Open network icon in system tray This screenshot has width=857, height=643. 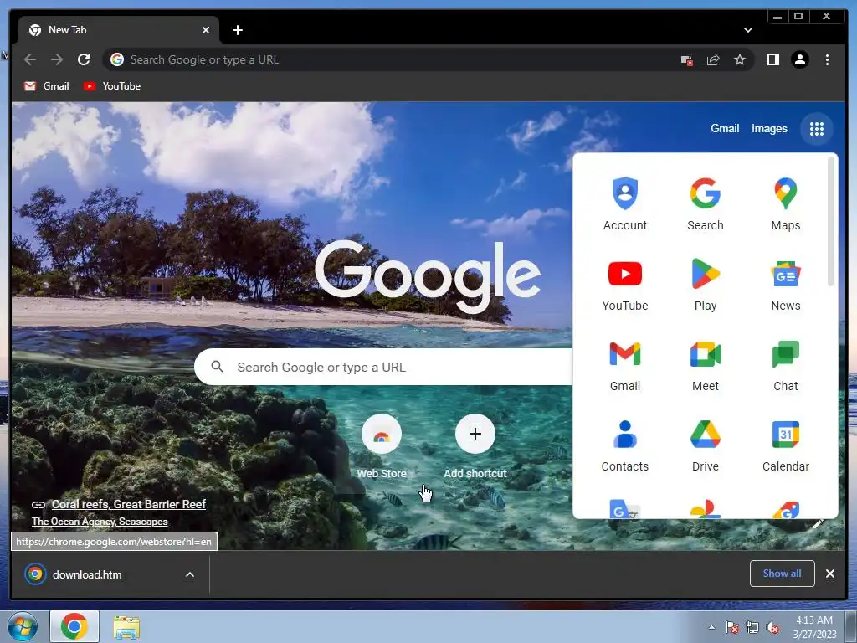tap(752, 628)
